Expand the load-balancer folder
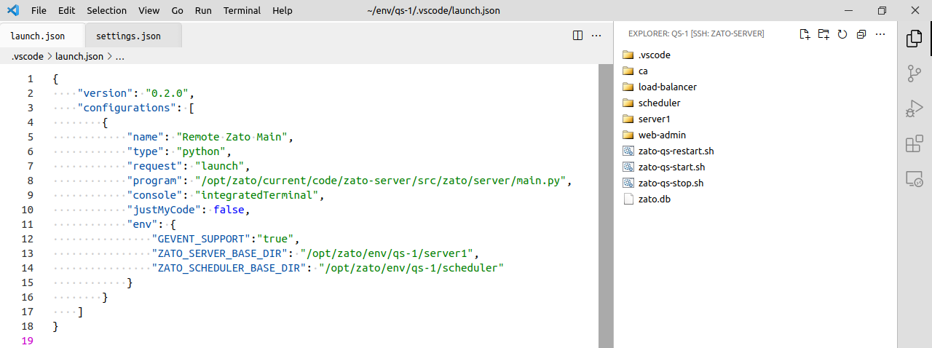This screenshot has width=932, height=348. click(x=667, y=87)
